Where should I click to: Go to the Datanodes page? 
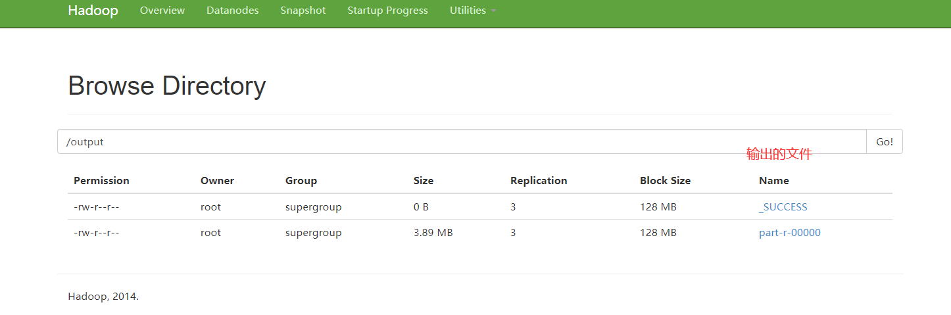(232, 11)
